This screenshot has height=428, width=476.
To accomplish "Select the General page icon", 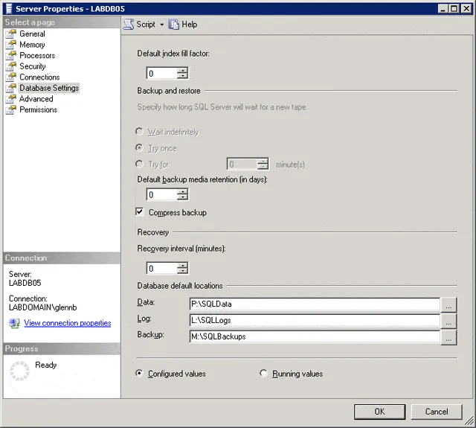I will tap(11, 34).
